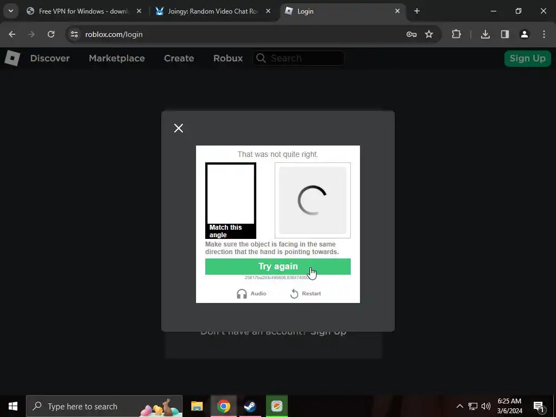Switch to the Free VPN for Windows tab
The height and width of the screenshot is (417, 556).
[x=83, y=11]
